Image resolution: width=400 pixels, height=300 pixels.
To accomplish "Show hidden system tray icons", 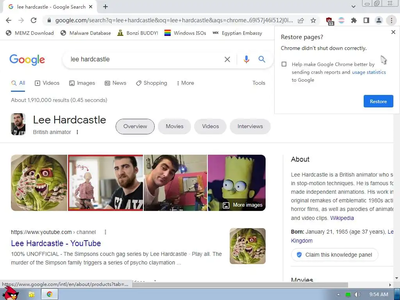I will 338,295.
